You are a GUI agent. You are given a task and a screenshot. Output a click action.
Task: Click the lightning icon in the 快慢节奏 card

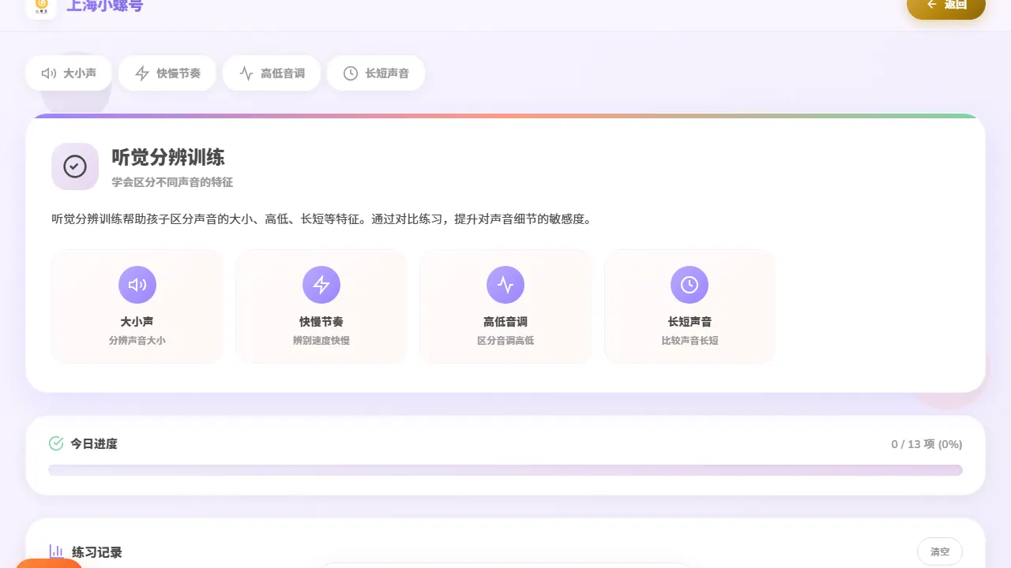[321, 285]
